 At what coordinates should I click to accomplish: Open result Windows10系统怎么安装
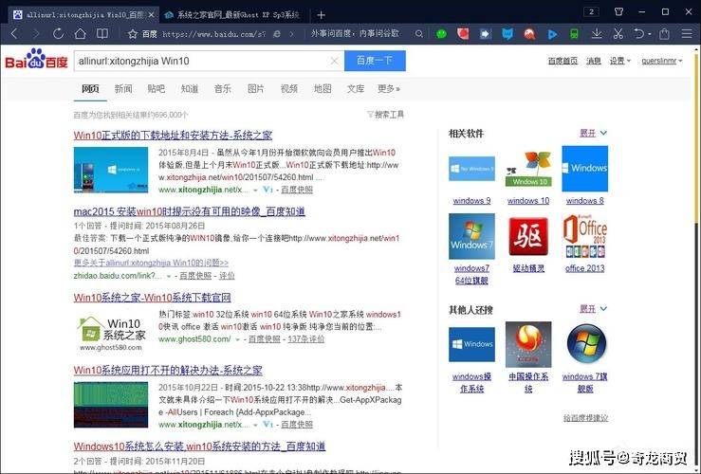(199, 447)
